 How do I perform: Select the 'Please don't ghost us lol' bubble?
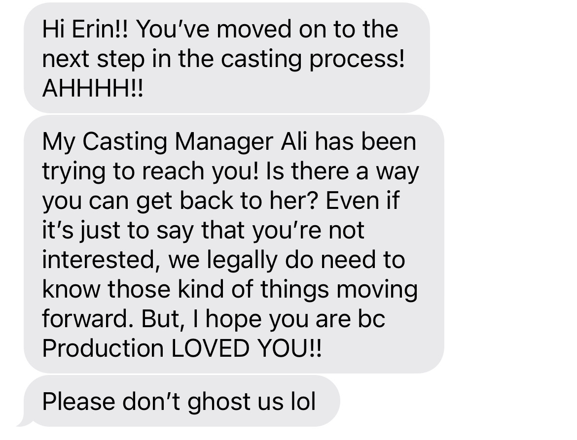[181, 401]
